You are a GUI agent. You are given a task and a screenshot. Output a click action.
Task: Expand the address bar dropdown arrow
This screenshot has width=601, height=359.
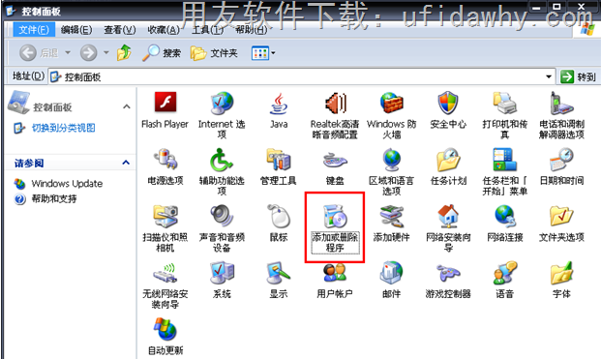coord(549,77)
